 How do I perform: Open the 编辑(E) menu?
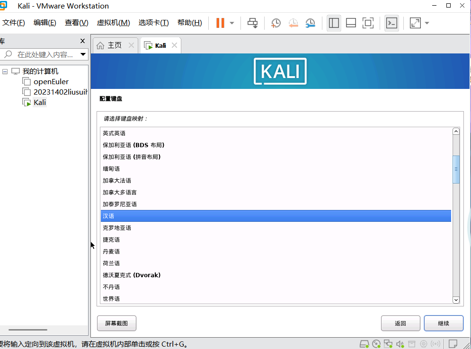(x=45, y=23)
